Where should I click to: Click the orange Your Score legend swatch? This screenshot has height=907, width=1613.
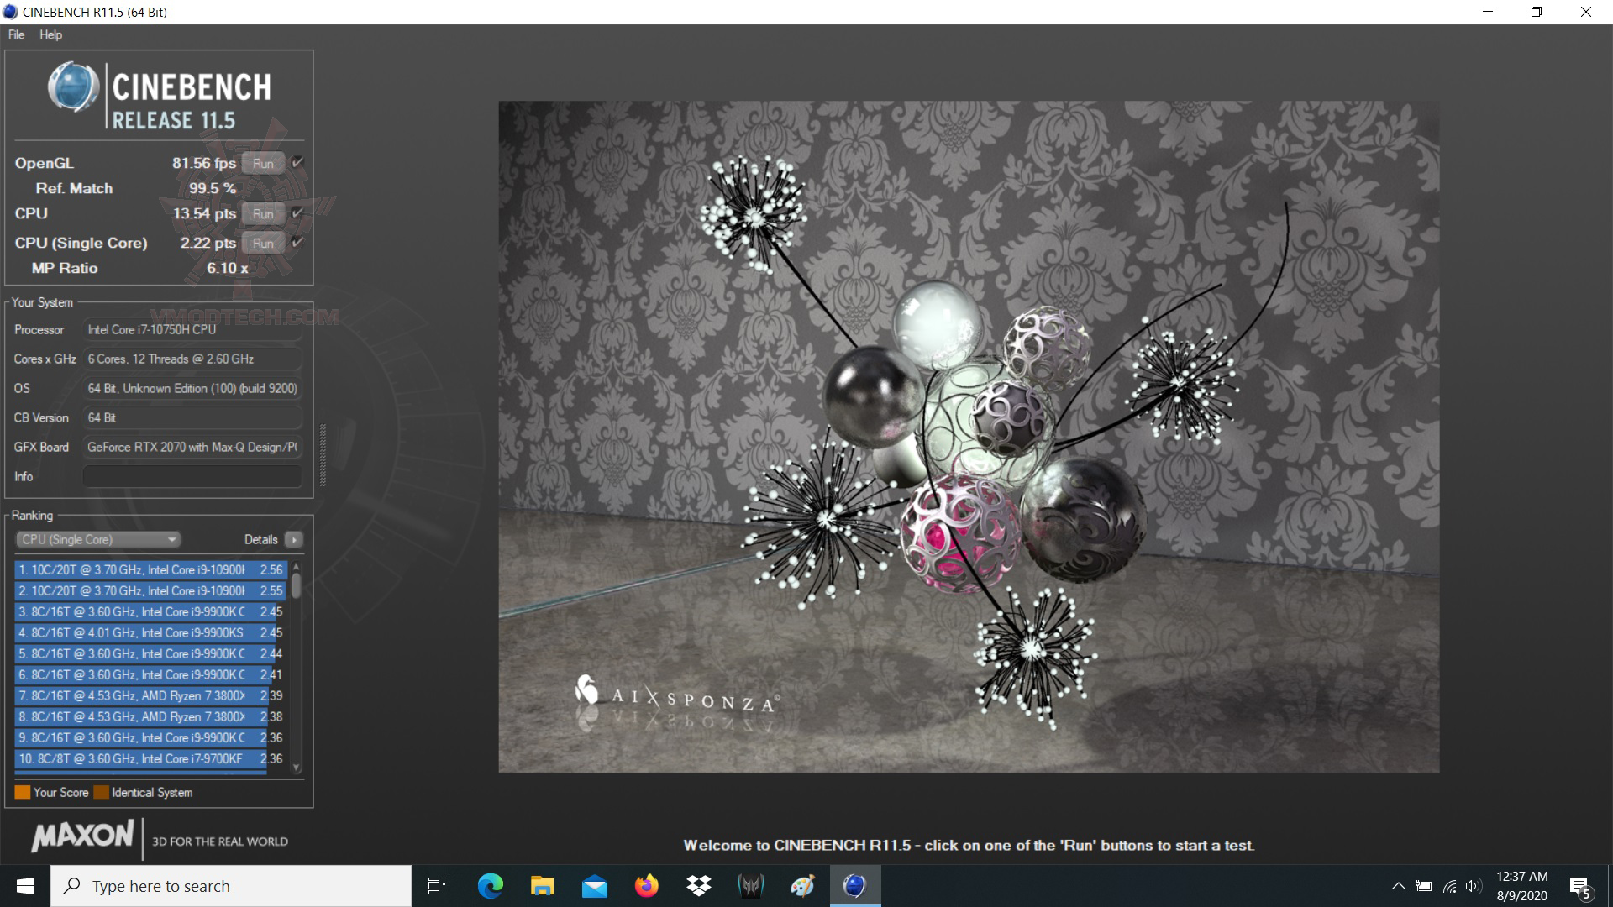coord(22,792)
